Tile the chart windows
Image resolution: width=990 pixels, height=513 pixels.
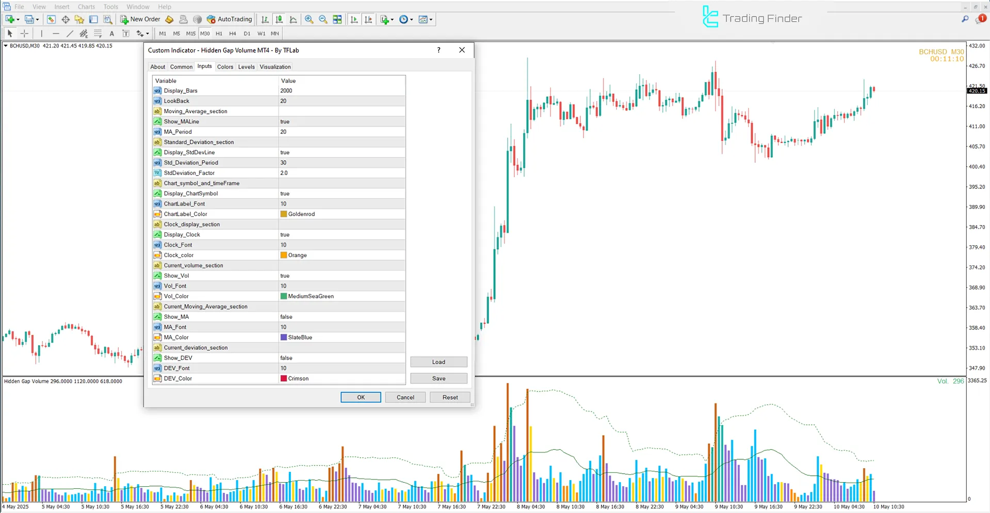click(337, 19)
